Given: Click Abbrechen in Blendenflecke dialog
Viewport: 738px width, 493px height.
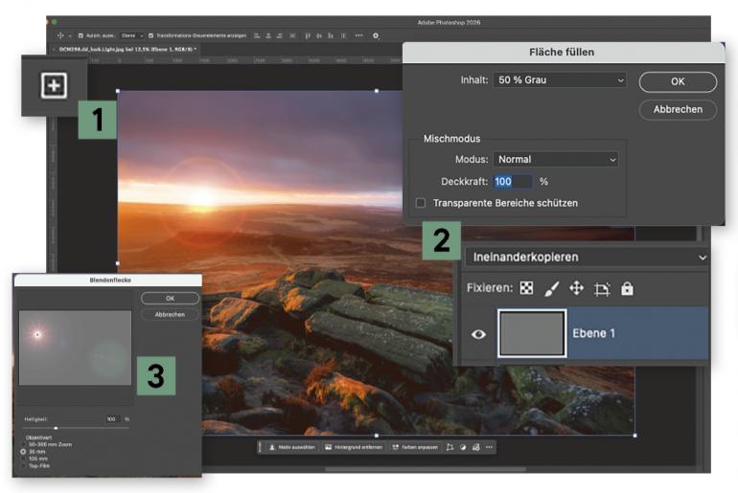Looking at the screenshot, I should tap(170, 314).
